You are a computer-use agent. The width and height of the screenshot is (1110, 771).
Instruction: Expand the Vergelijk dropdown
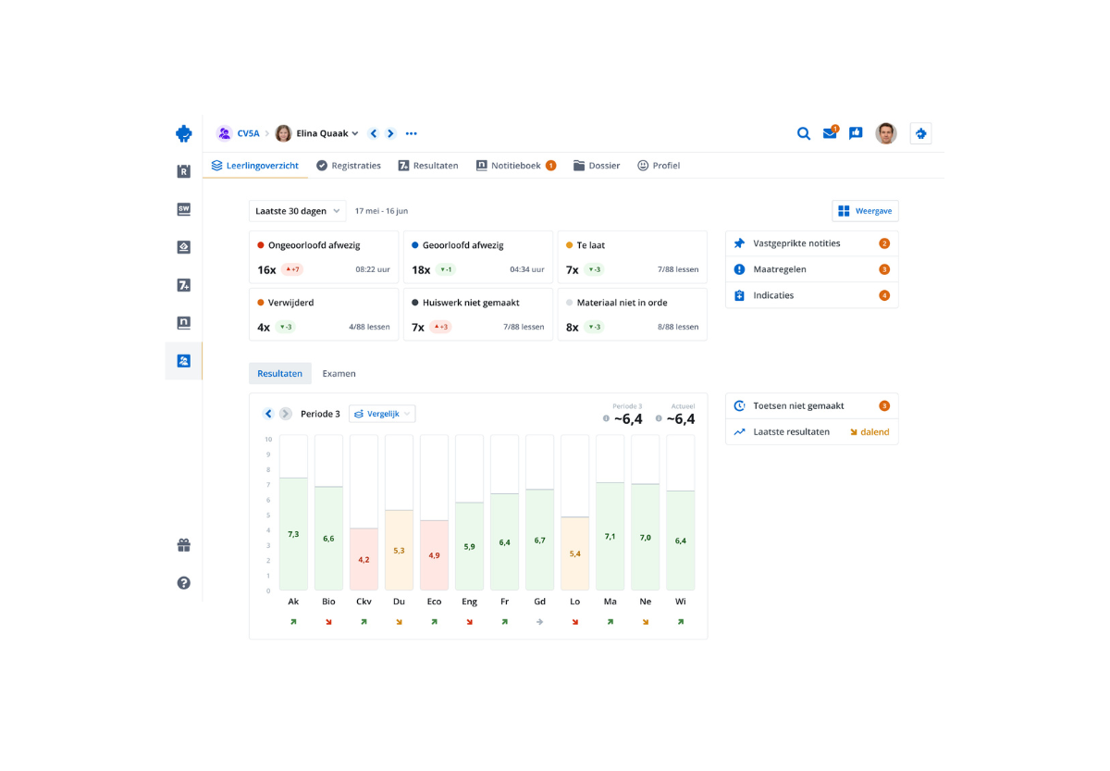382,414
